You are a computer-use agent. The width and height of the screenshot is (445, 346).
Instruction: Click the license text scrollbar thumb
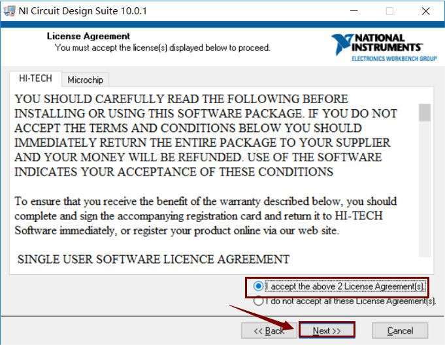(x=424, y=112)
